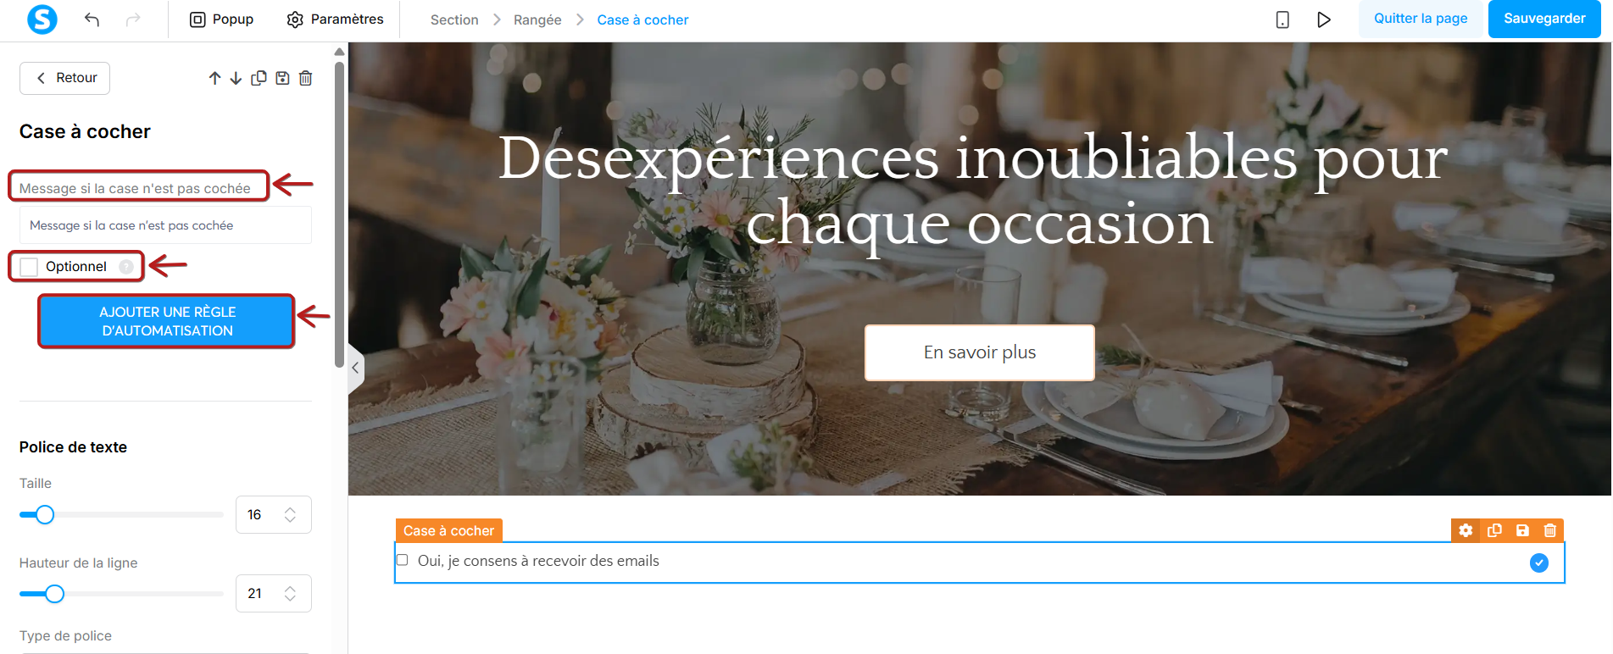Viewport: 1613px width, 654px height.
Task: Click the Taille slider handle
Action: (x=45, y=514)
